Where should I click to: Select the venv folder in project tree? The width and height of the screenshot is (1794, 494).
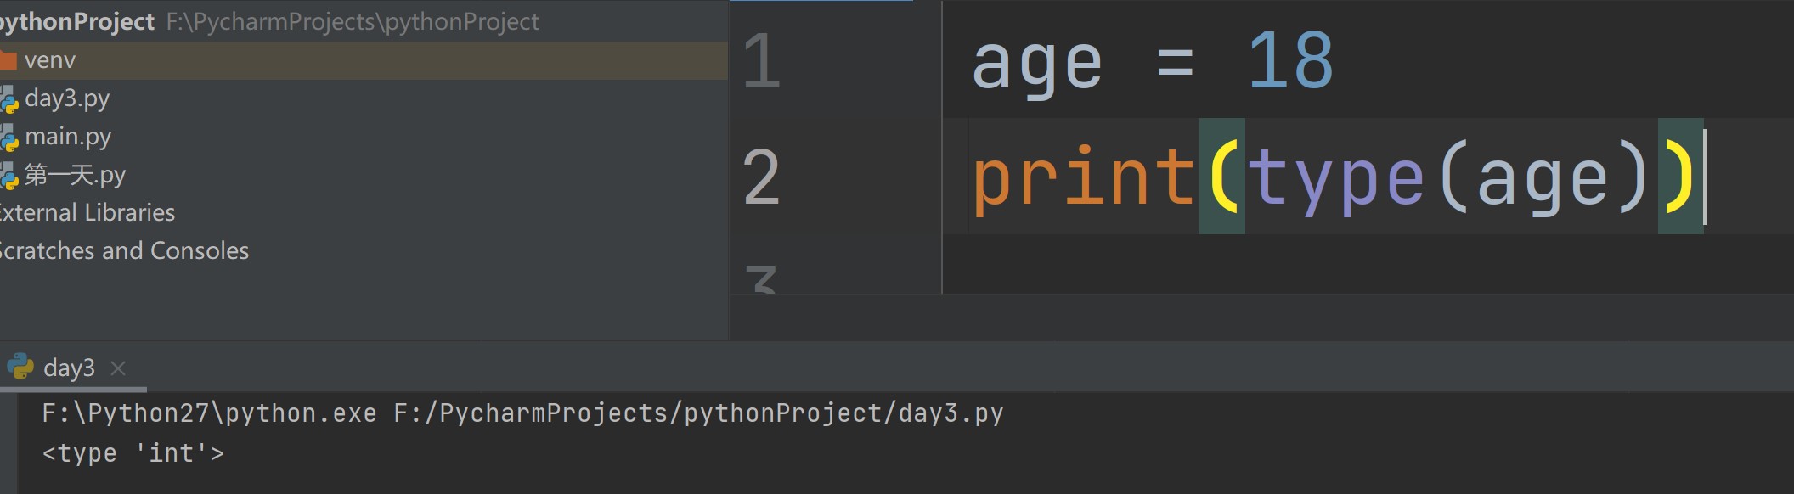point(50,60)
